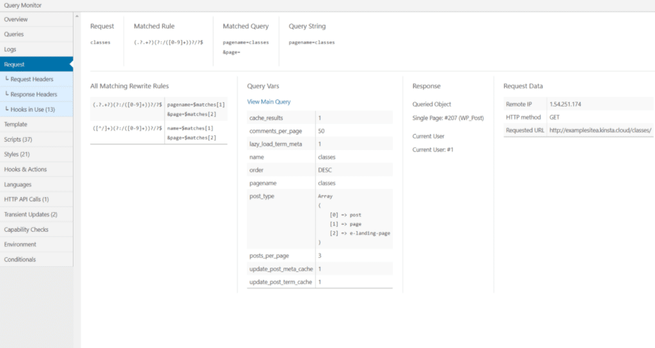Viewport: 655px width, 348px height.
Task: Show Hooks in Use (13)
Action: tap(33, 109)
